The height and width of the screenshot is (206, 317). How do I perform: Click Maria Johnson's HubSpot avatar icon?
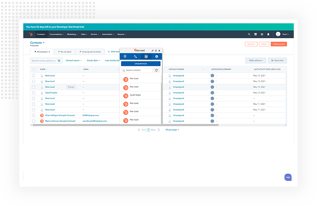click(x=42, y=121)
